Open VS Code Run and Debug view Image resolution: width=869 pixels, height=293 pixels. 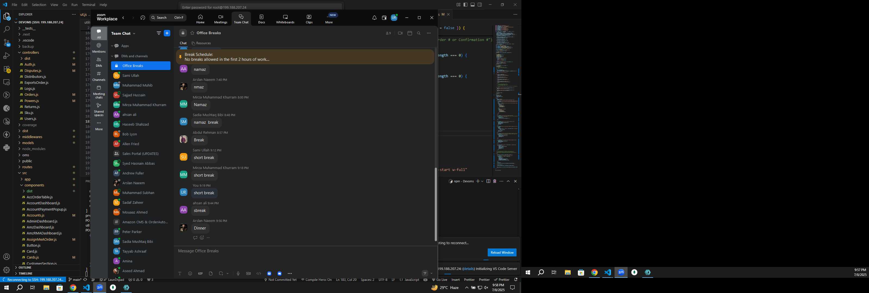tap(7, 56)
